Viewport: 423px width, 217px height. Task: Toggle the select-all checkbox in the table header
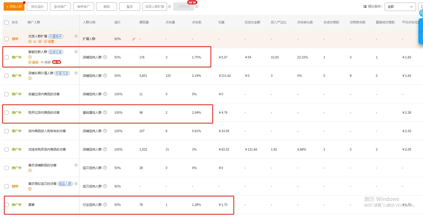[7, 23]
